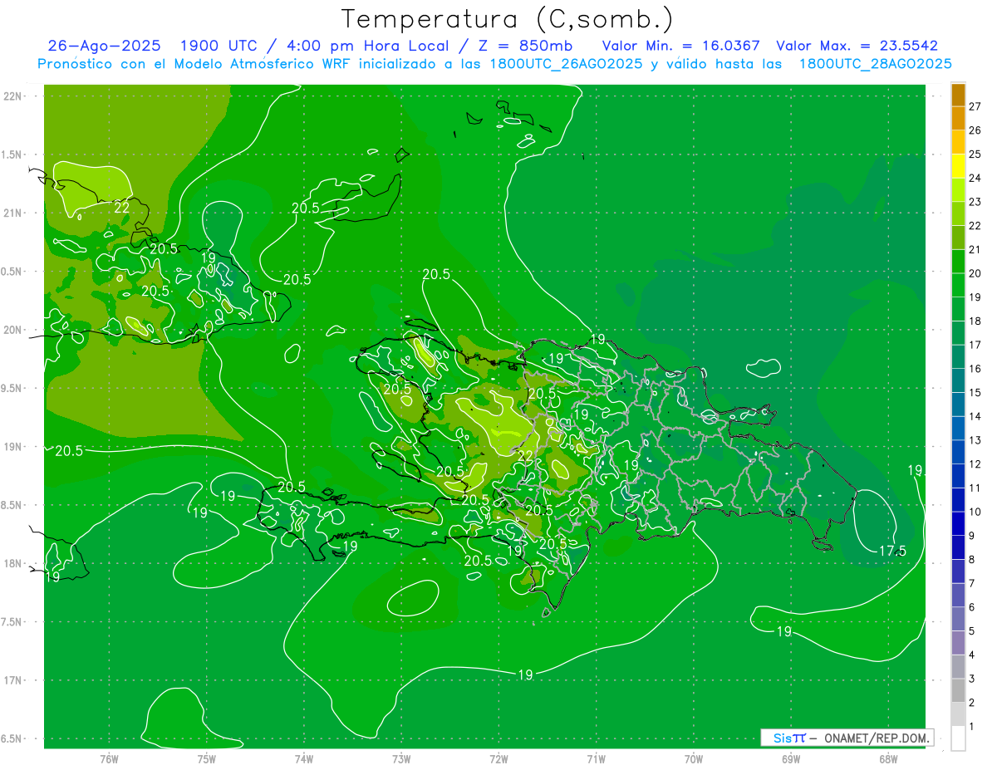This screenshot has height=770, width=997.
Task: Click legend value 25
Action: (975, 154)
